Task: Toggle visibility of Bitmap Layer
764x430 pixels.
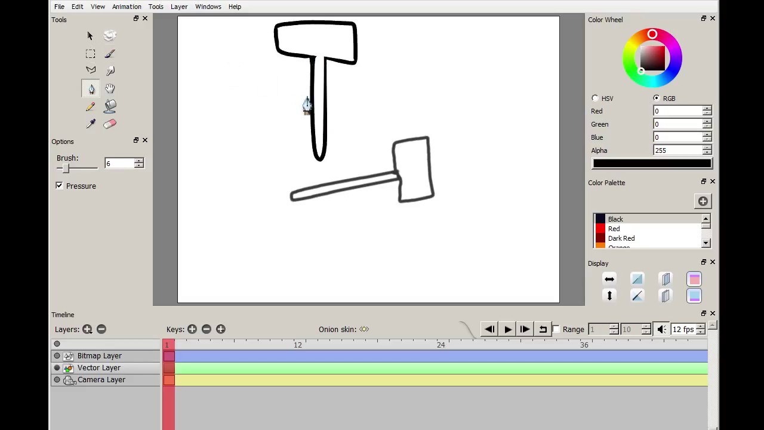Action: (x=57, y=356)
